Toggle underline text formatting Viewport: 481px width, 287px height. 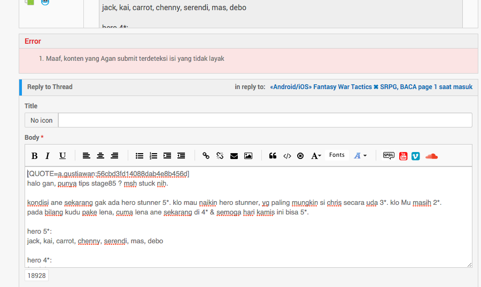tap(63, 156)
